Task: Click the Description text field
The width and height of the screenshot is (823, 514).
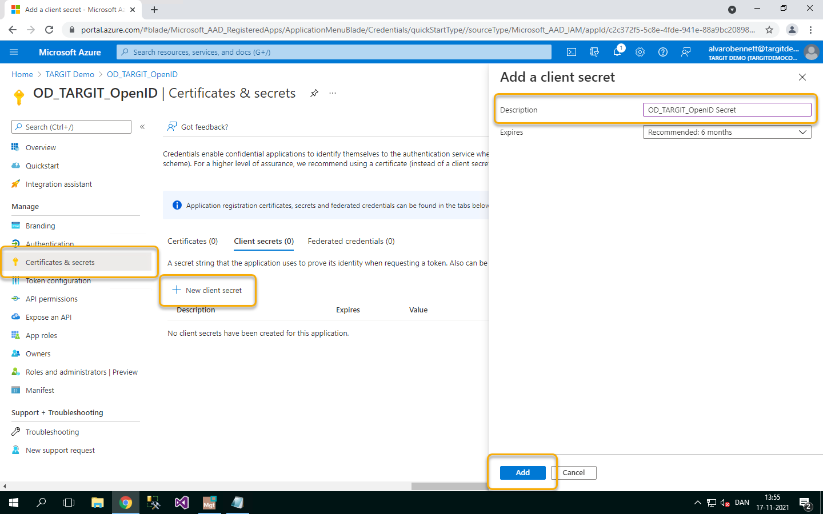Action: 727,110
